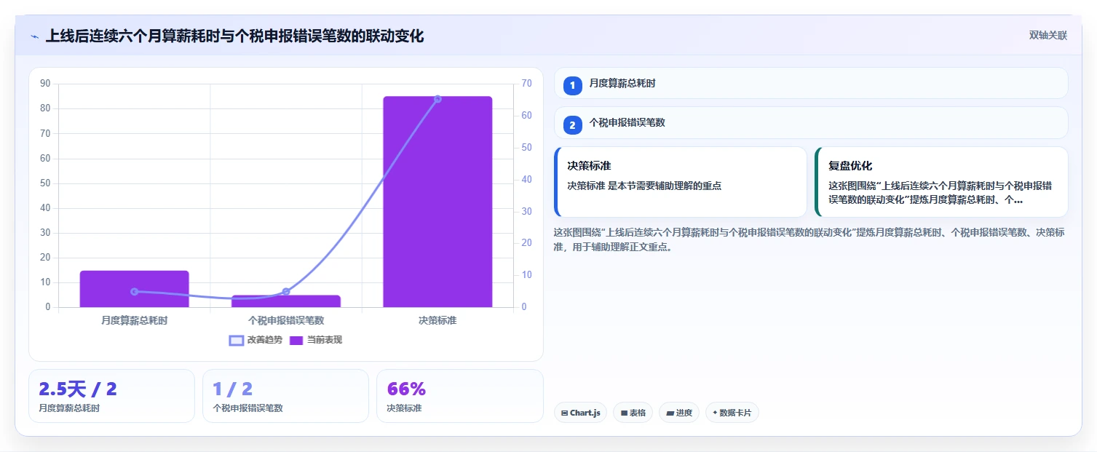Click the 1 / 2 stat value
1097x452 pixels.
tap(232, 389)
